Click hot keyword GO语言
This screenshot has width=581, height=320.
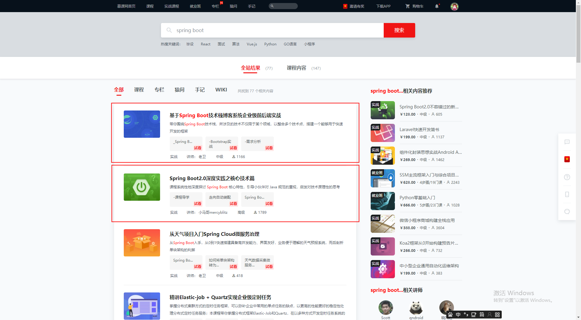290,44
